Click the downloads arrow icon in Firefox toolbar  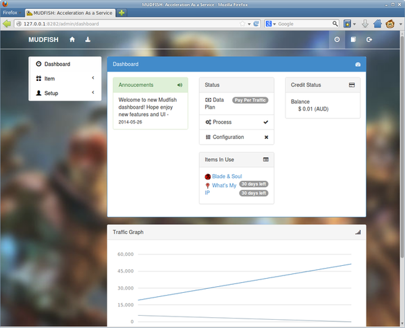click(x=365, y=24)
